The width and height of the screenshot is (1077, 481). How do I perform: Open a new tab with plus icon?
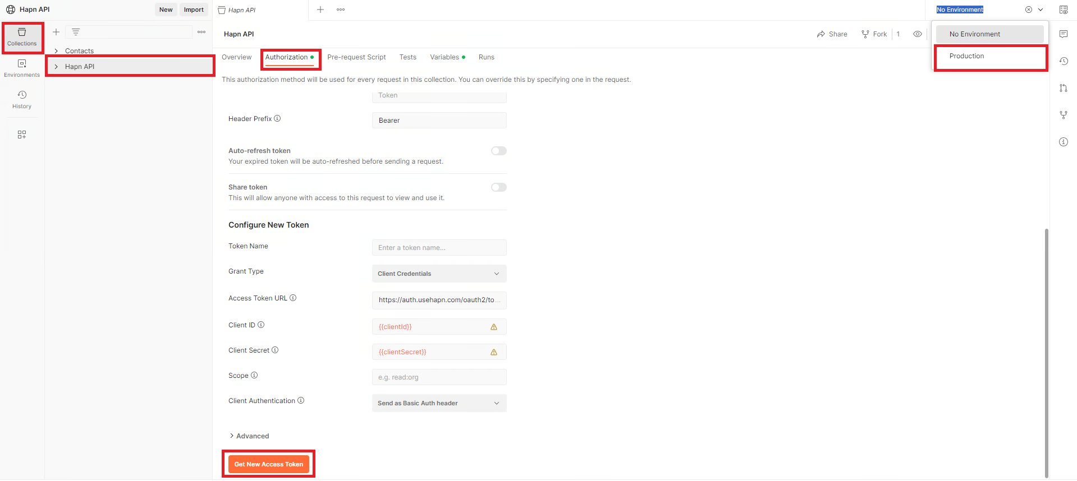[x=320, y=10]
